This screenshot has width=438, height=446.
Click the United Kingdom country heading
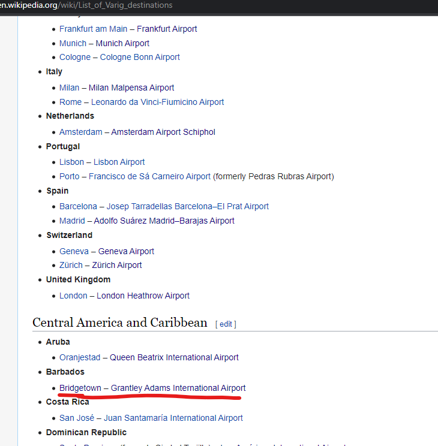pos(79,279)
